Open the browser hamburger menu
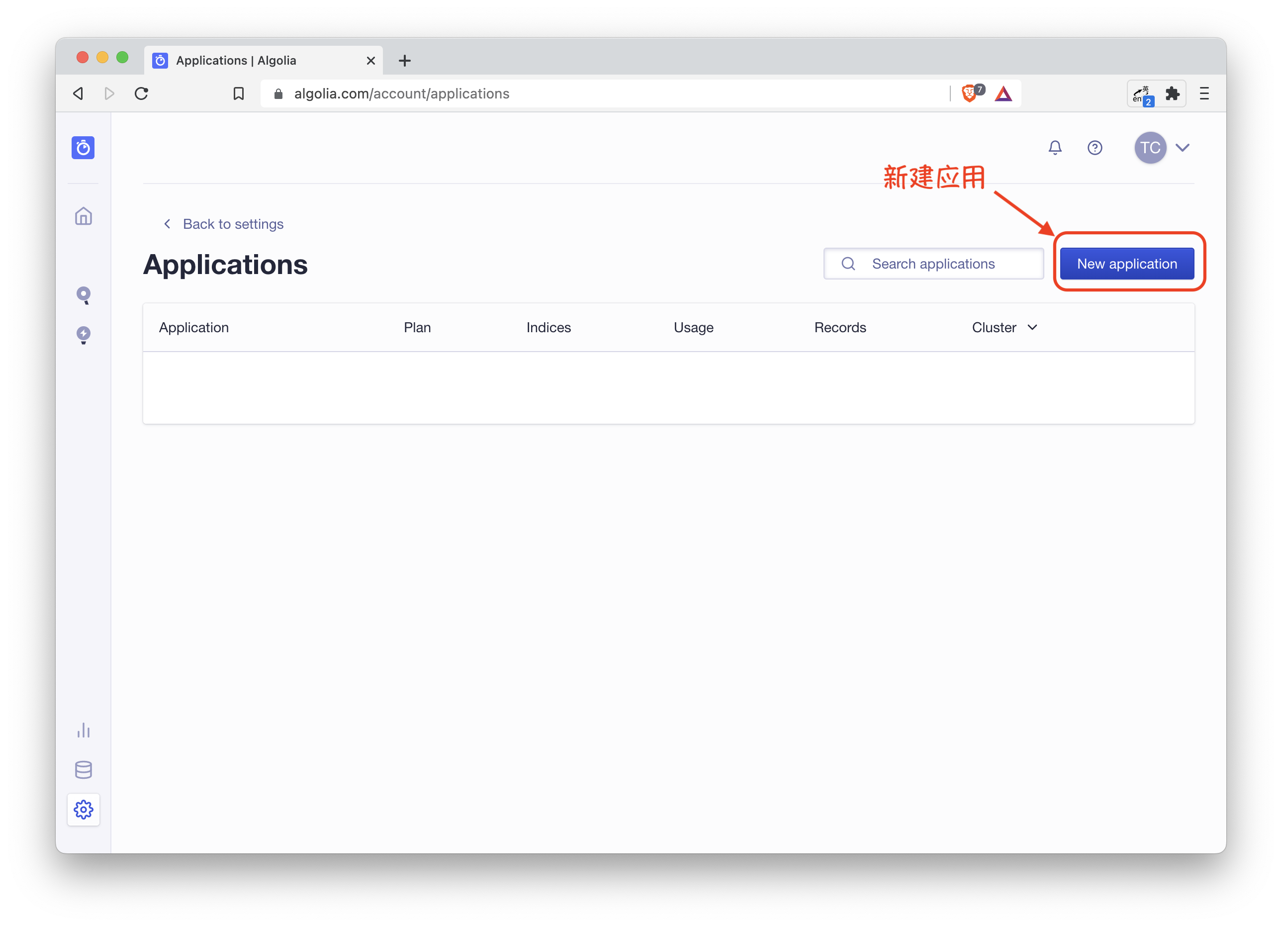The height and width of the screenshot is (927, 1282). point(1204,93)
